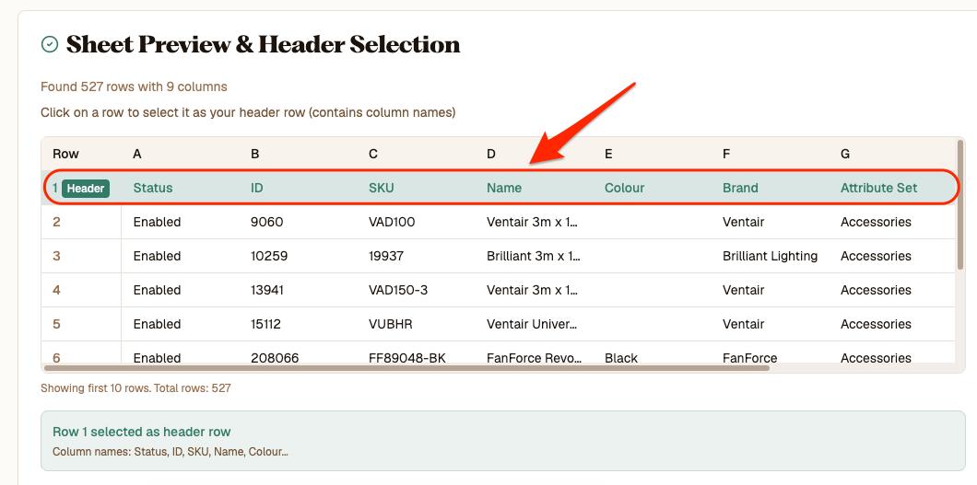Click column letter A in the table
This screenshot has height=485, width=977.
point(137,154)
